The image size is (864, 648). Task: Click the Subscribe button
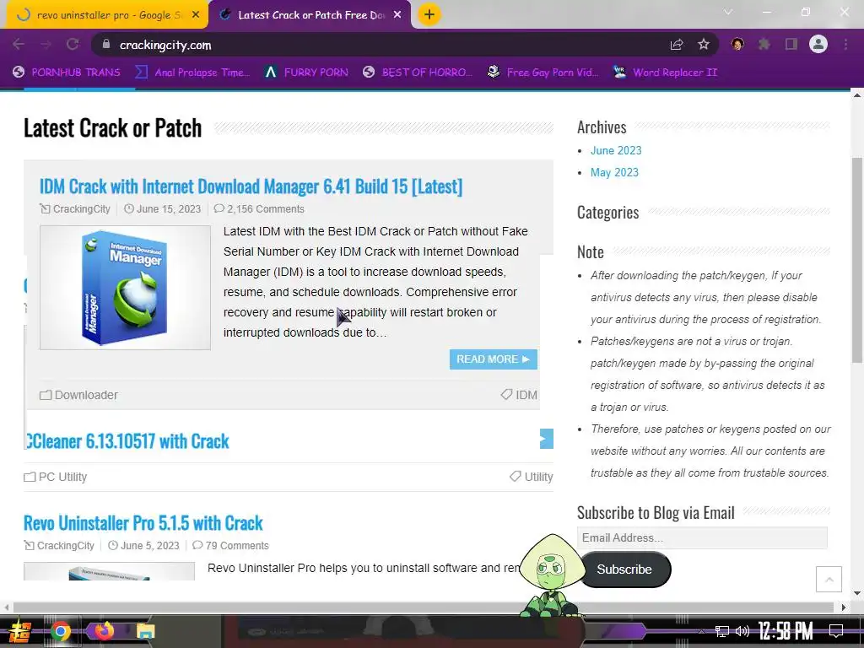coord(624,570)
